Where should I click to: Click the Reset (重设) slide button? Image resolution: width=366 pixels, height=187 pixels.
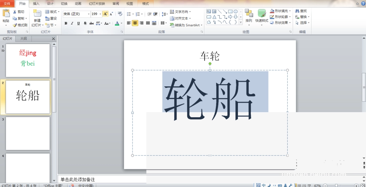point(51,18)
